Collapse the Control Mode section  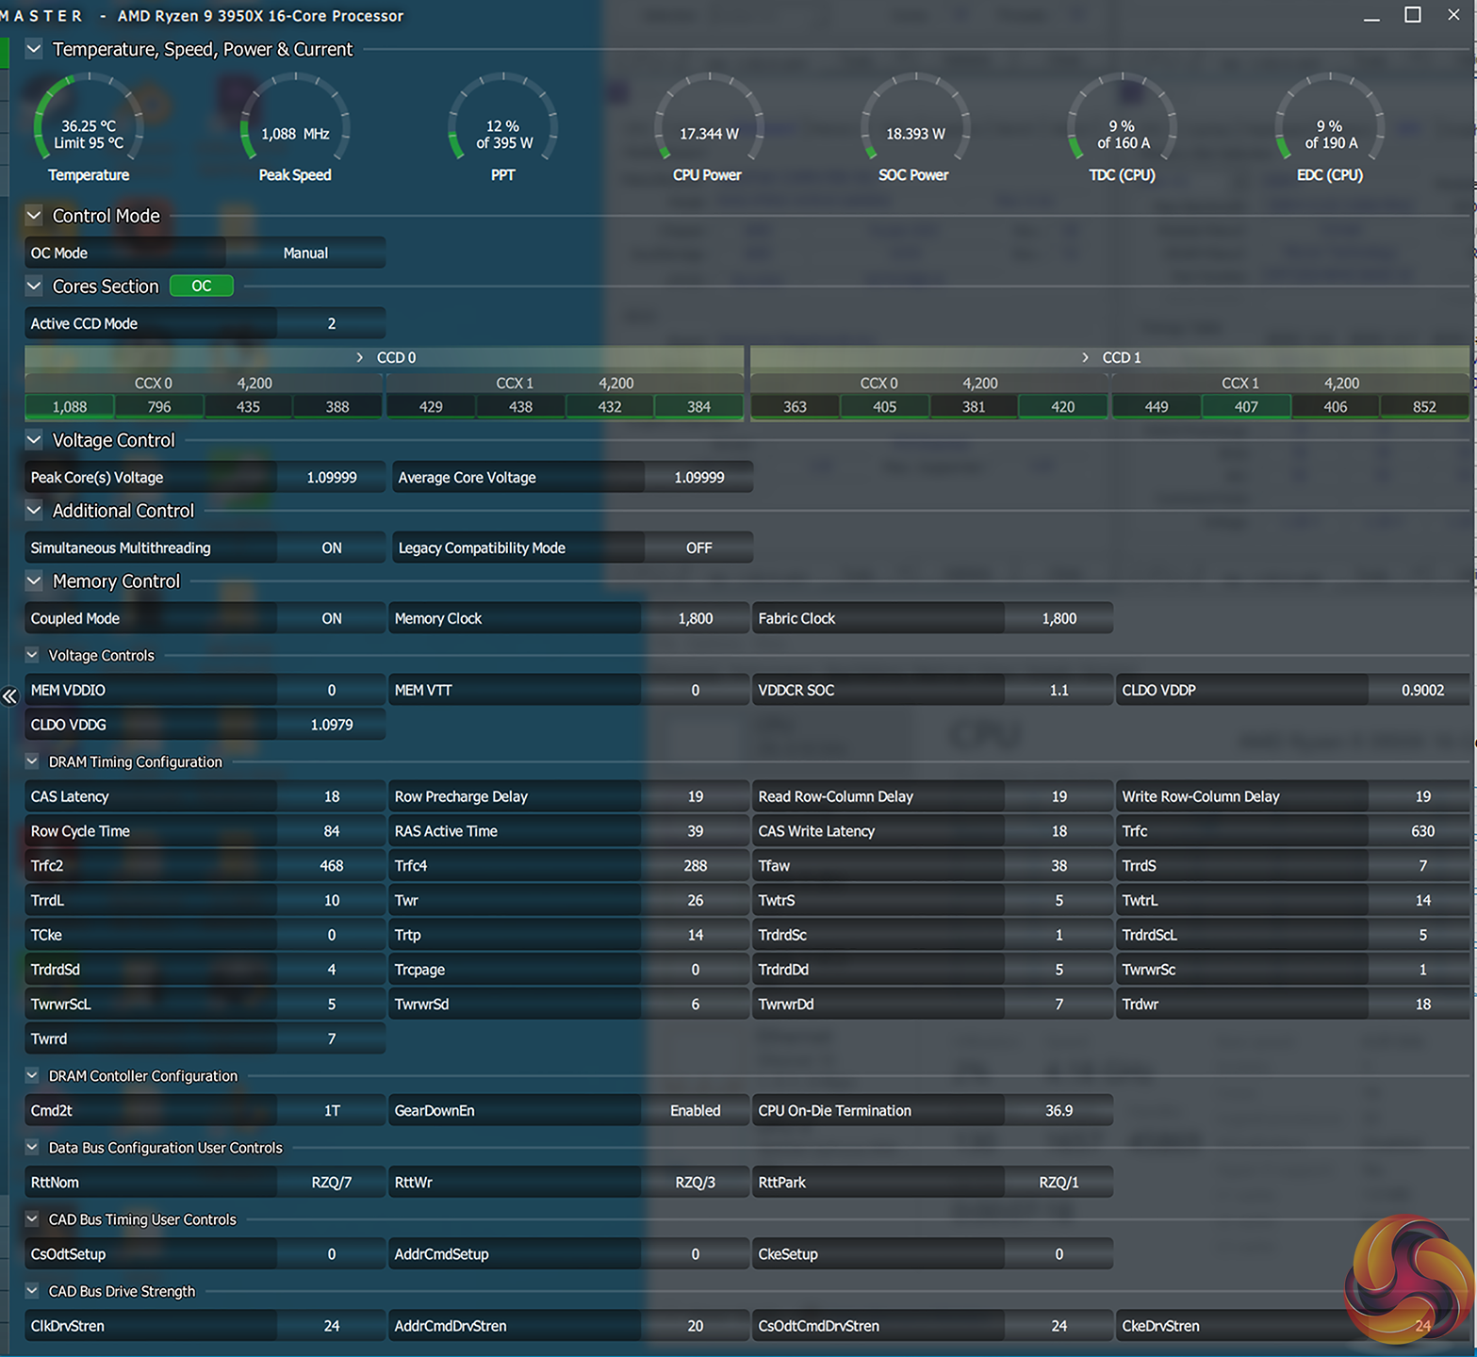pyautogui.click(x=34, y=216)
